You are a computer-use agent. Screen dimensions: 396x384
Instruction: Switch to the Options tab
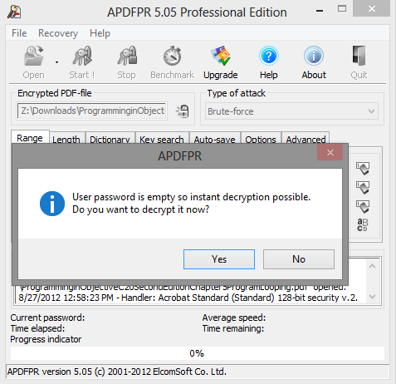pyautogui.click(x=261, y=139)
